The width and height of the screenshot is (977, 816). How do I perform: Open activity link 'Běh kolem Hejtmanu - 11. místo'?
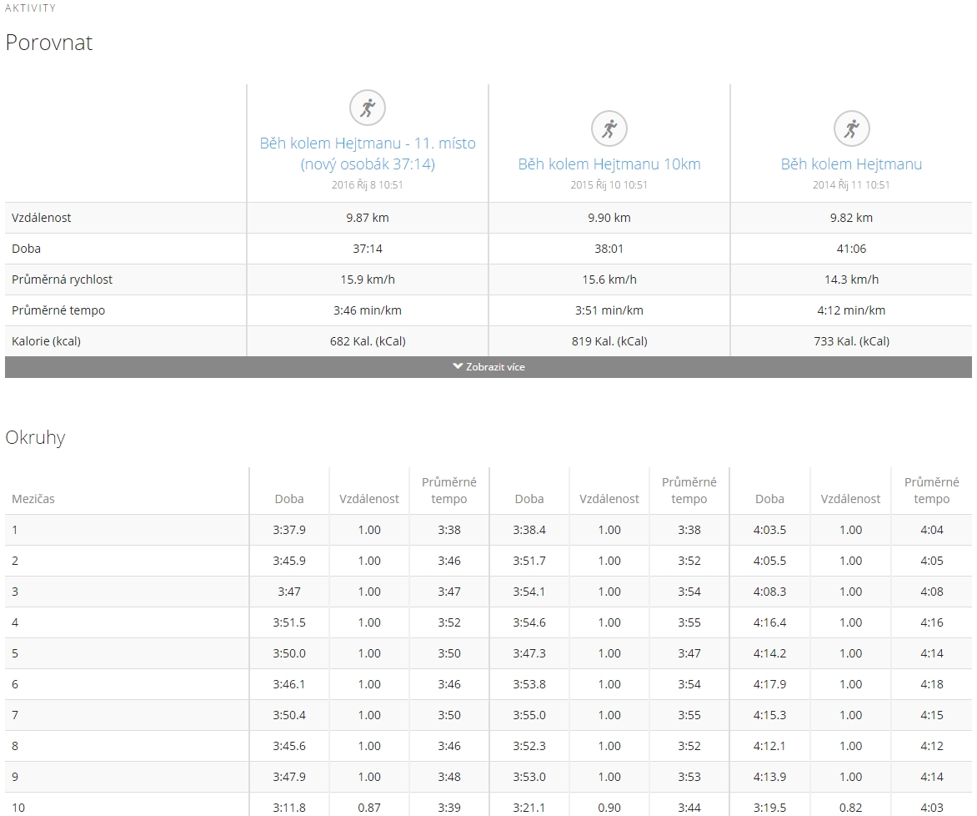point(368,154)
